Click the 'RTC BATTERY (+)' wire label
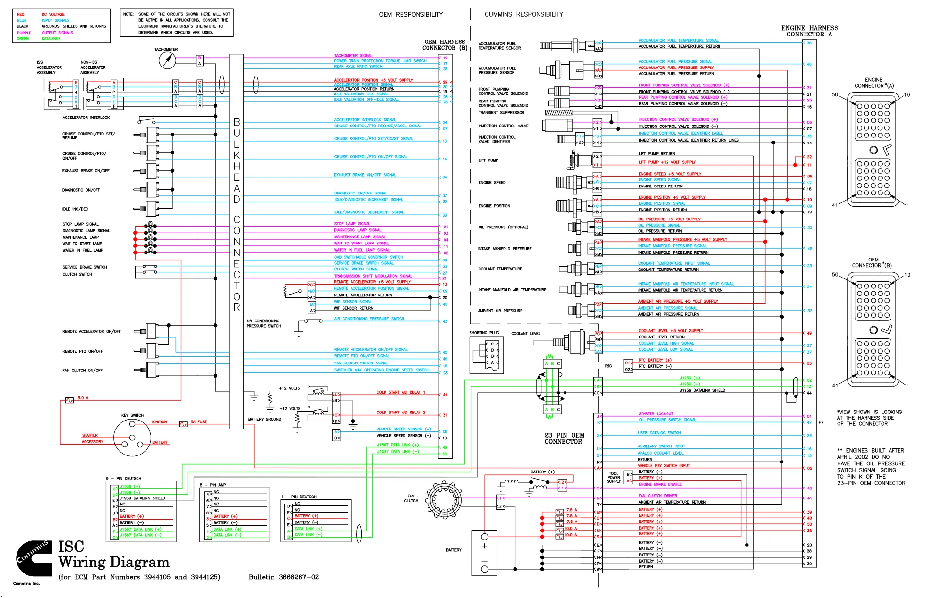 pos(655,360)
